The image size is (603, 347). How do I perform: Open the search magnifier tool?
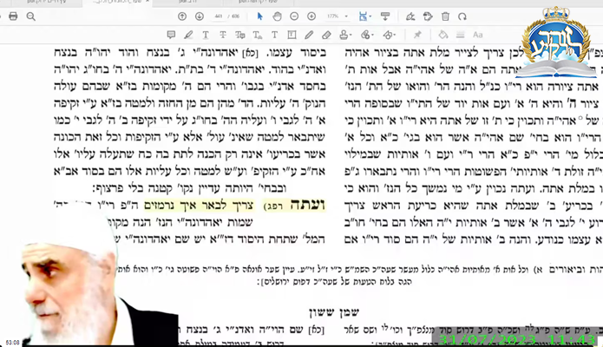[x=31, y=16]
